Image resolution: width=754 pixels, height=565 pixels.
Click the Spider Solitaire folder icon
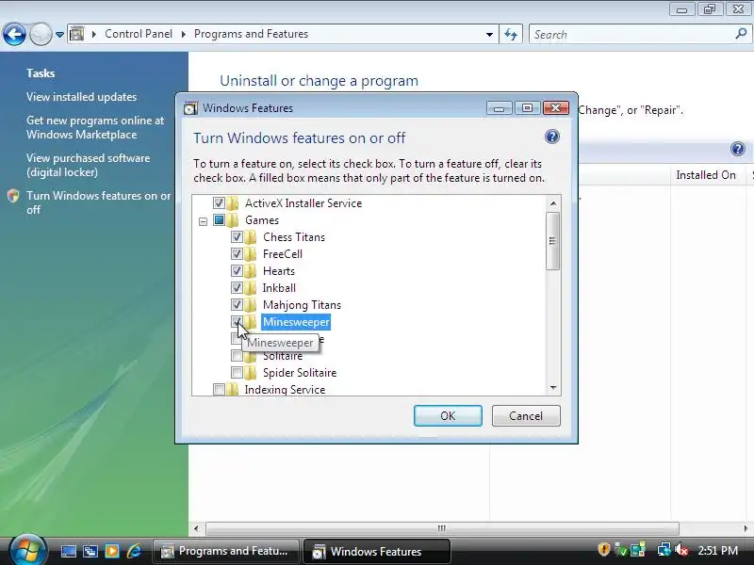pyautogui.click(x=251, y=372)
